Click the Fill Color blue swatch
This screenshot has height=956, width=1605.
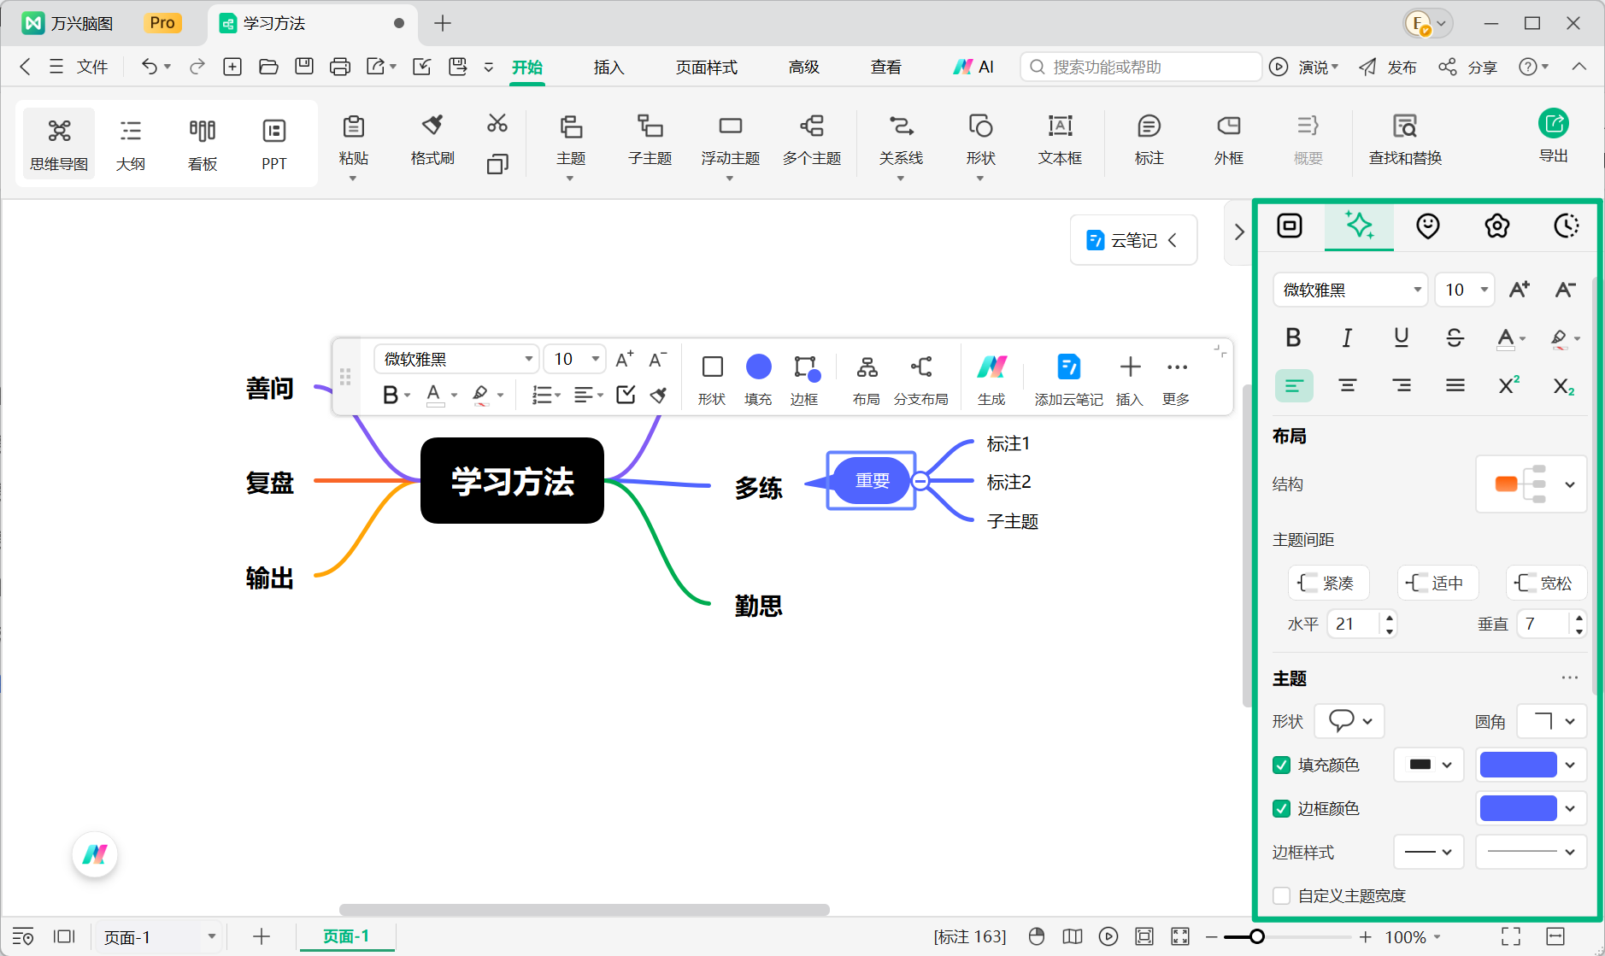point(1518,765)
